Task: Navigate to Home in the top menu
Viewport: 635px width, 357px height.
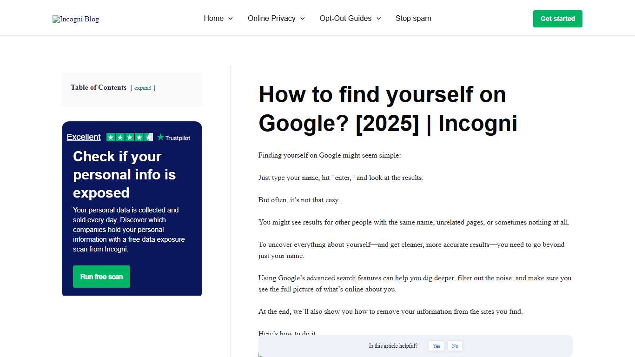Action: pos(214,19)
